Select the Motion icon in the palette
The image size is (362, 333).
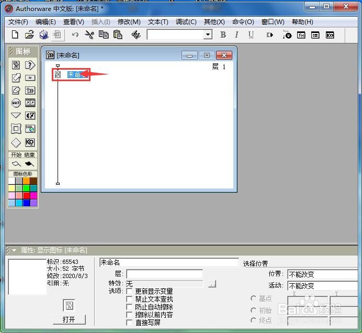pyautogui.click(x=16, y=78)
